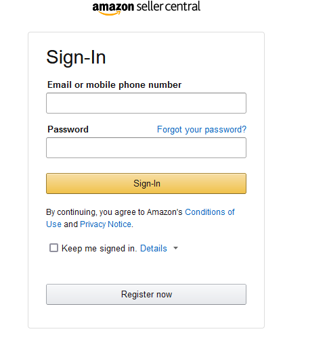Click the bold 'amazon' word in the logo
The image size is (327, 342).
[113, 7]
